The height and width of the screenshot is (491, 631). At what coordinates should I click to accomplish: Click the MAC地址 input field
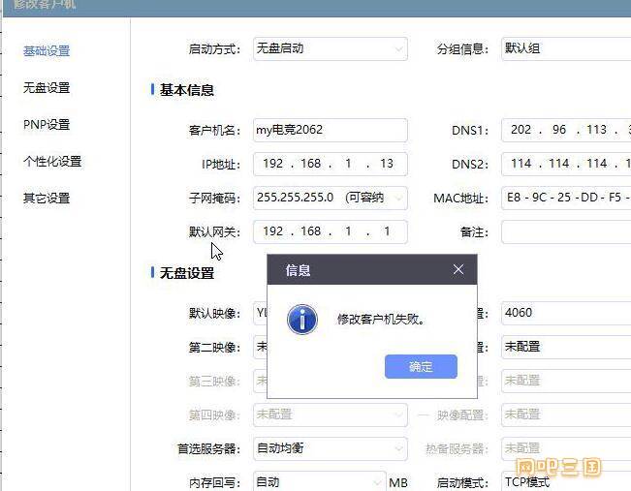click(x=566, y=198)
